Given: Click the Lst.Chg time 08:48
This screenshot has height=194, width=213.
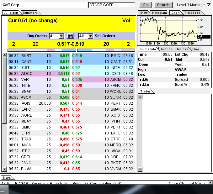Looking at the screenshot, I should (205, 55).
